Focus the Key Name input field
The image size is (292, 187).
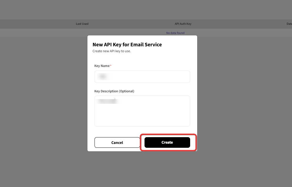tap(142, 77)
